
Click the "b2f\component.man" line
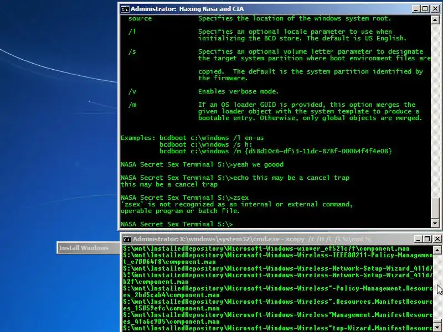[x=156, y=282]
